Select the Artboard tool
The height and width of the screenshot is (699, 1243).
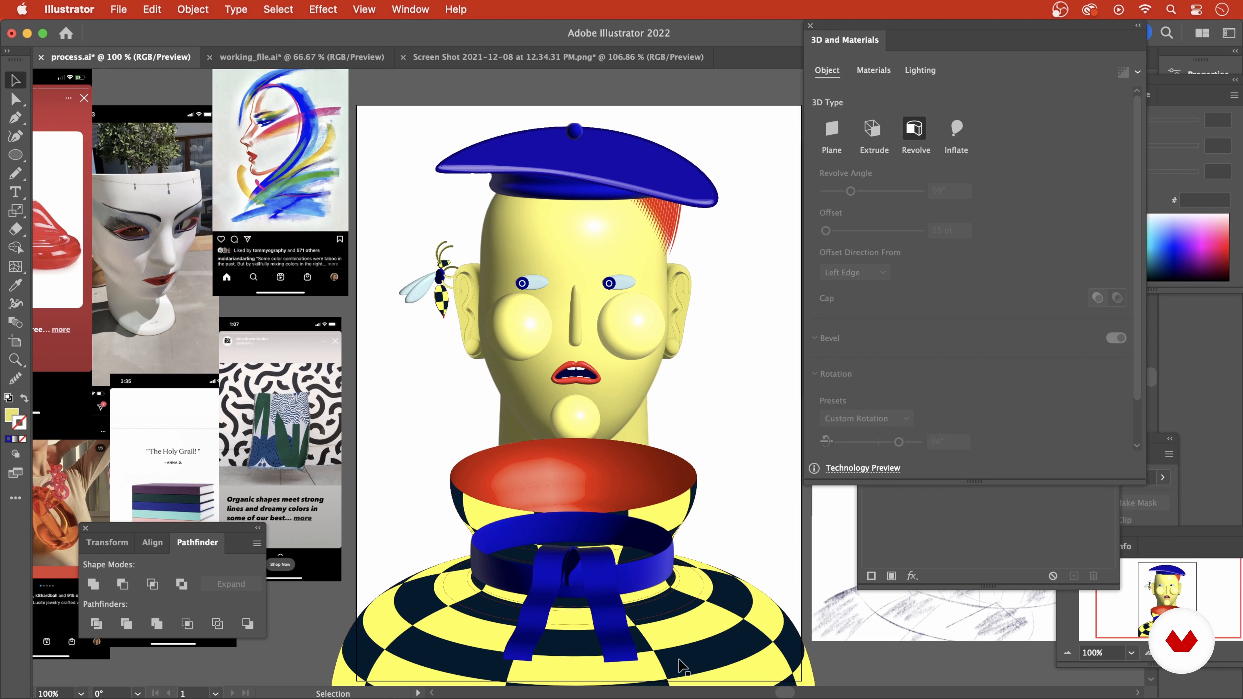tap(16, 341)
